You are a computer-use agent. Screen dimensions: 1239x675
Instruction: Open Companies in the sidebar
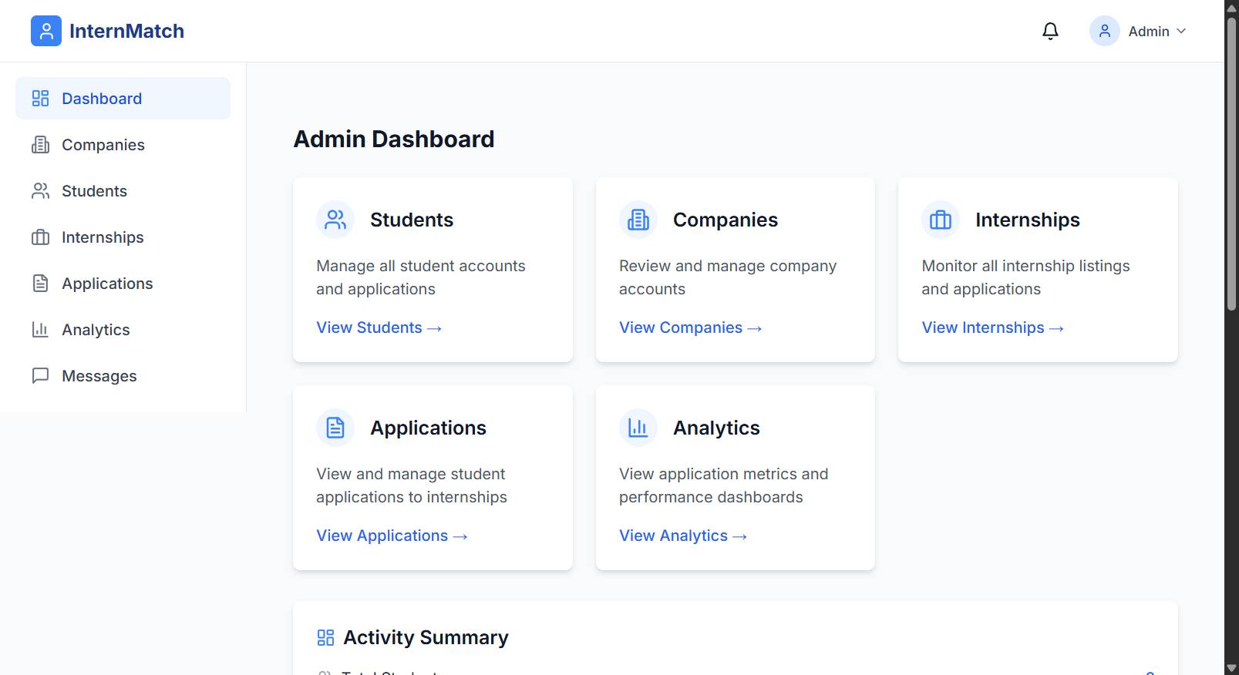pyautogui.click(x=103, y=145)
